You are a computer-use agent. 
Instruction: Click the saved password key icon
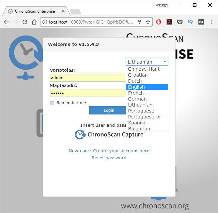(x=140, y=22)
